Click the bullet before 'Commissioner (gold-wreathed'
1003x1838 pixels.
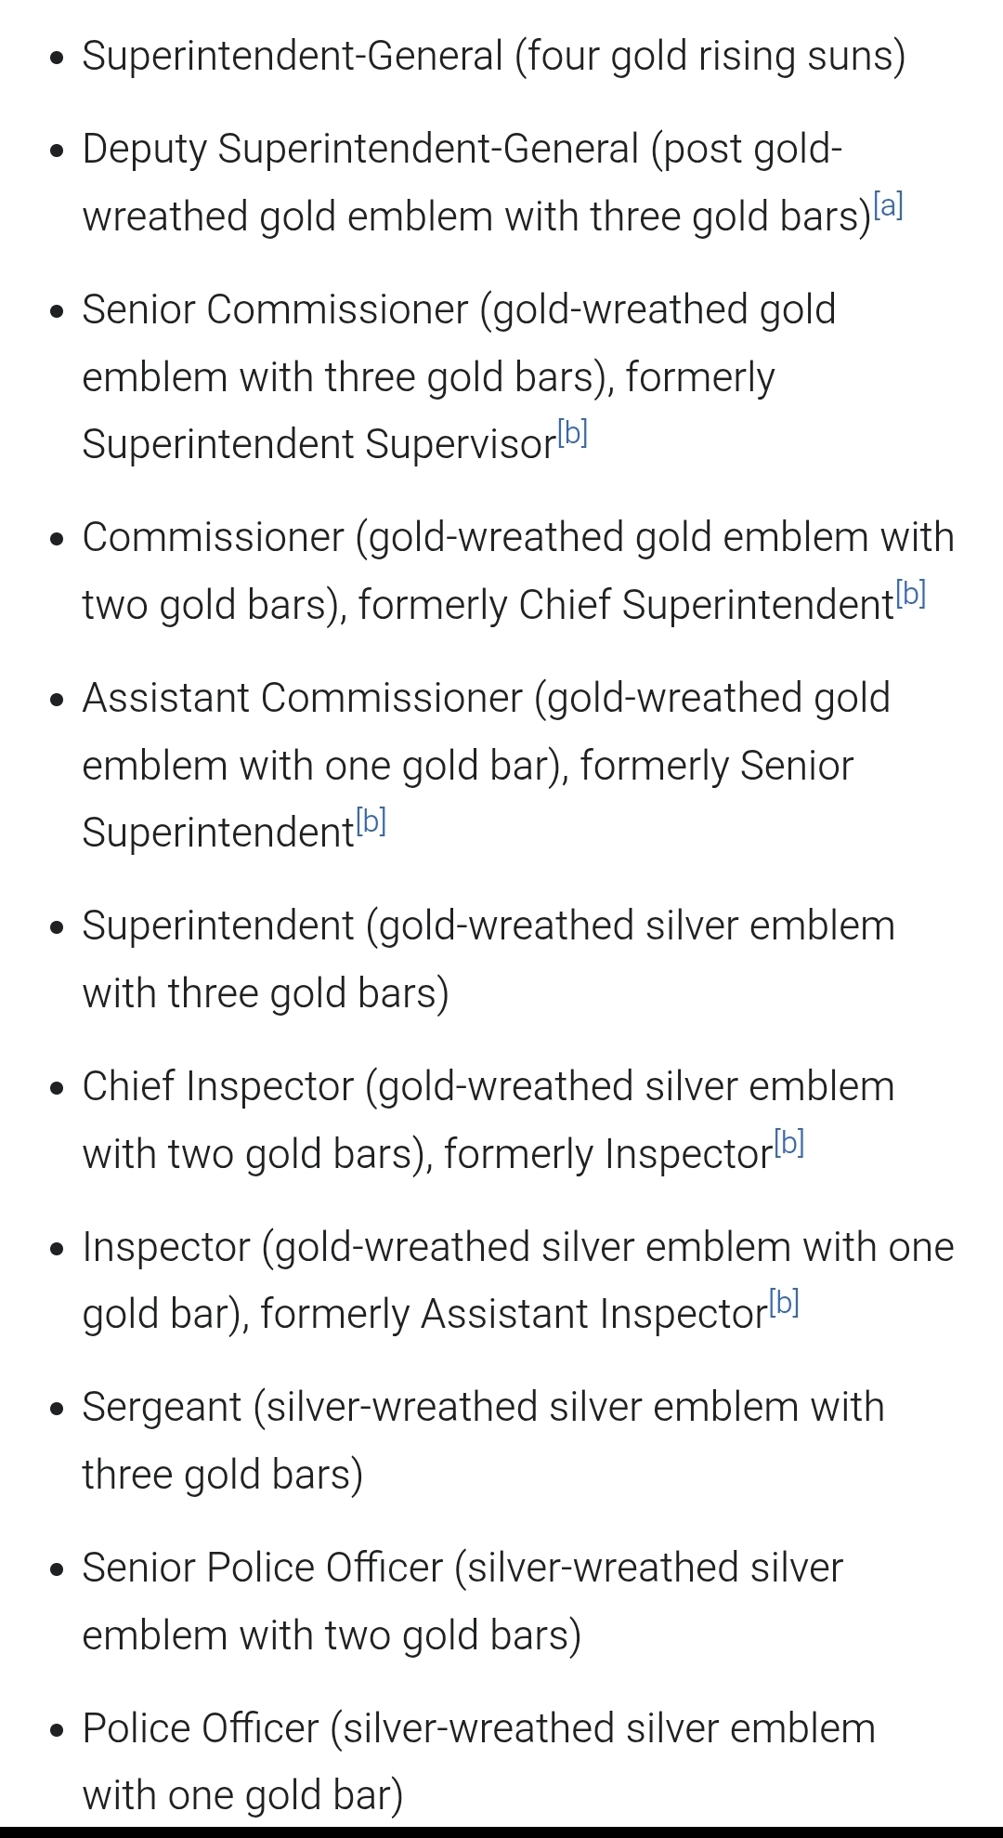pos(59,539)
